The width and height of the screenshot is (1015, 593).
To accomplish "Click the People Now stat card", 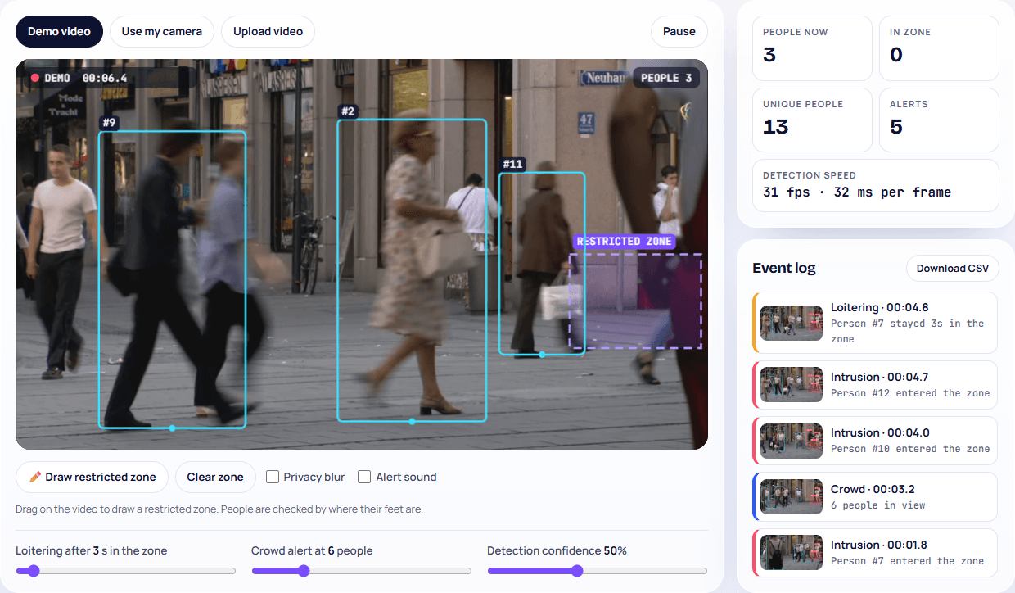I will [x=812, y=48].
